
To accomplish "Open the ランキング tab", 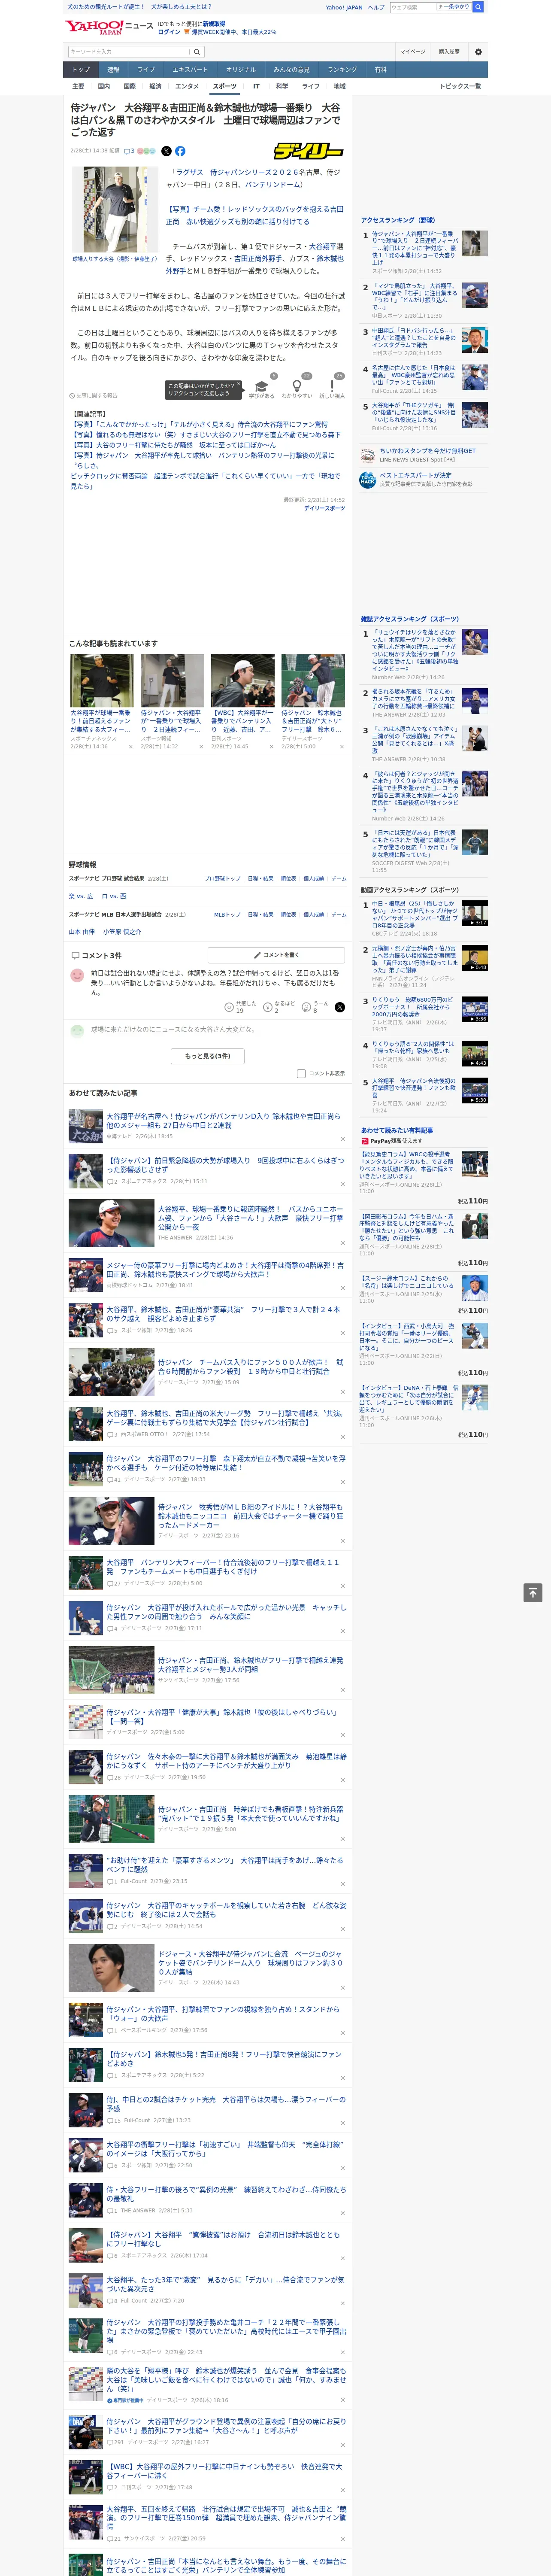I will (x=342, y=70).
